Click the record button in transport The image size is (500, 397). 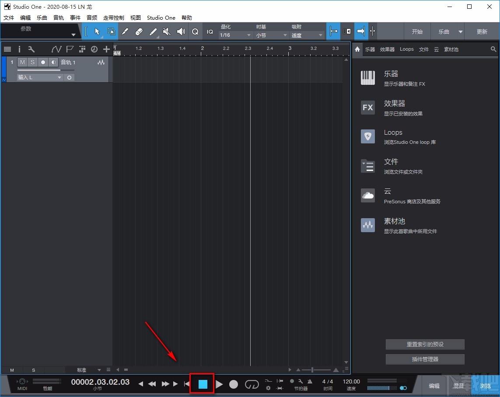point(234,384)
